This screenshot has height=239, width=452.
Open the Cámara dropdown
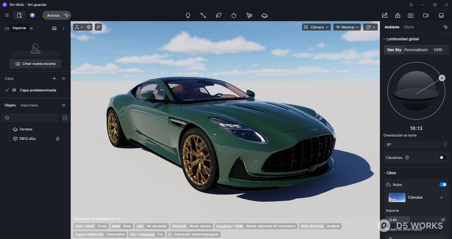click(316, 27)
